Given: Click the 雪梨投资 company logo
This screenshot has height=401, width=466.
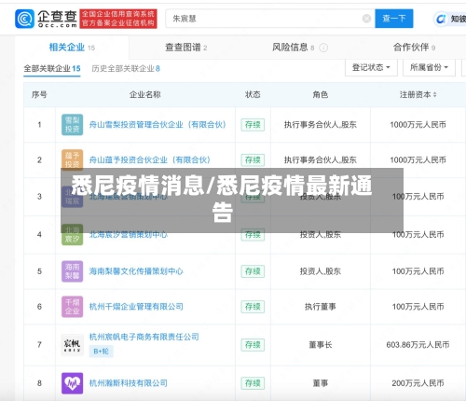Looking at the screenshot, I should [x=72, y=125].
